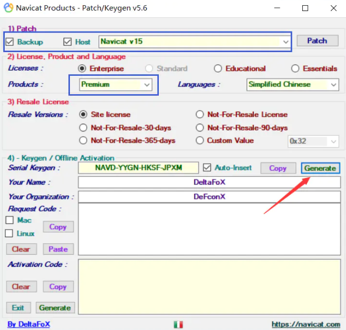Viewport: 346px width, 330px height.
Task: Toggle the Host checkbox
Action: (x=67, y=42)
